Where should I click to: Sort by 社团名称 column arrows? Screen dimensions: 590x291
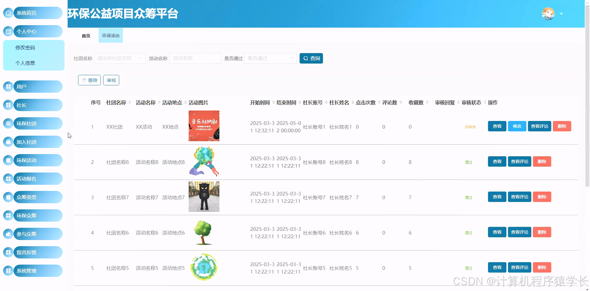pyautogui.click(x=130, y=103)
